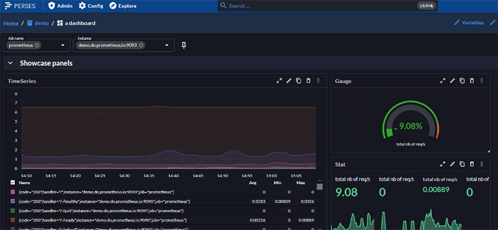Remove the prometheus chip from Job name
498x230 pixels.
tap(37, 45)
